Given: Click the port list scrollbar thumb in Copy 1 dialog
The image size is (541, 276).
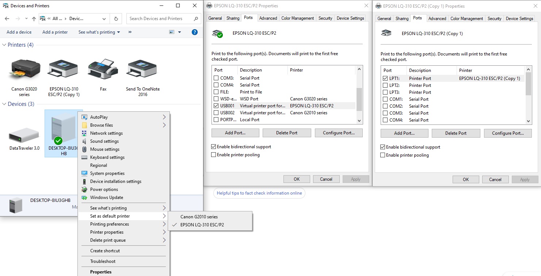Looking at the screenshot, I should (528, 84).
